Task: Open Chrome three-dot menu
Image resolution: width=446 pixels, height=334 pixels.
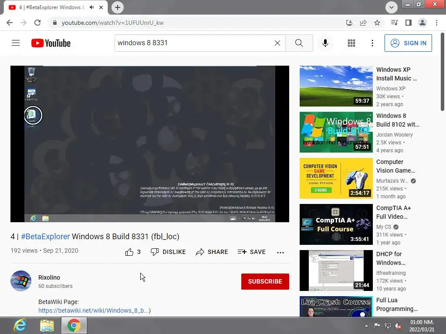Action: coord(436,23)
